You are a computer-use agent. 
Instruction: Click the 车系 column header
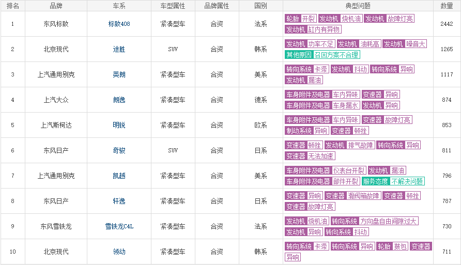point(119,6)
